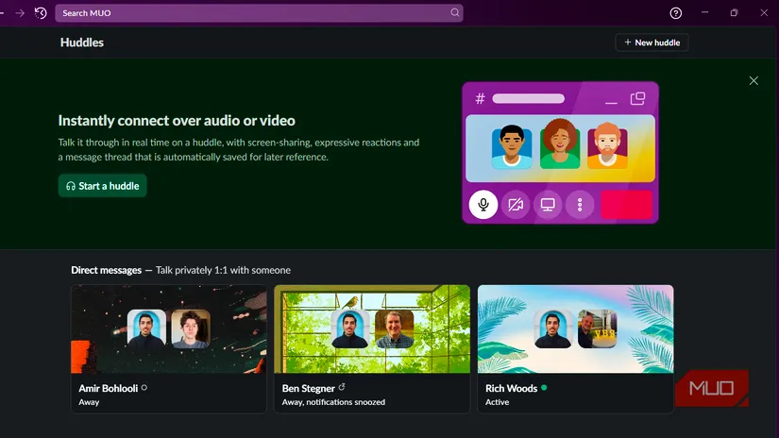Click the minimize line in huddle illustration
Image resolution: width=779 pixels, height=438 pixels.
click(611, 103)
